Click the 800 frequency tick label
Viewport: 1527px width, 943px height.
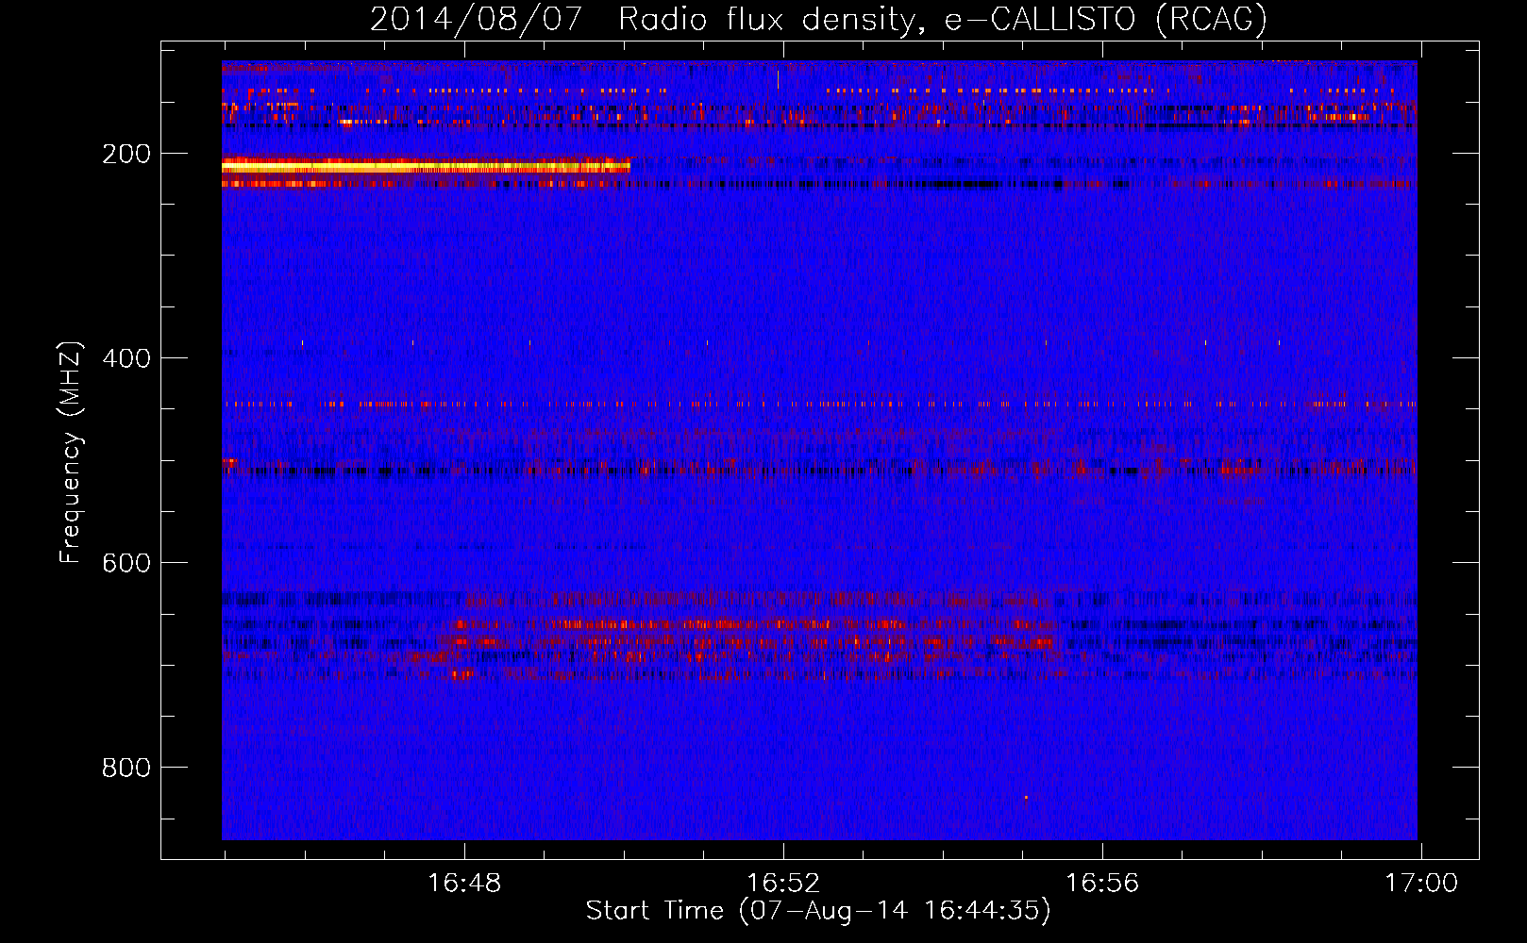(x=126, y=768)
